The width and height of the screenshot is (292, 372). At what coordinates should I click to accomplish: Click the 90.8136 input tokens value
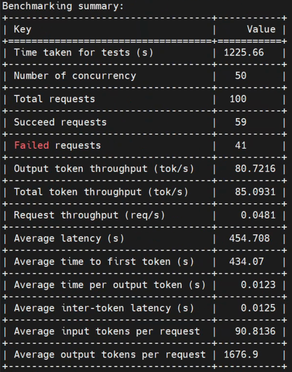[255, 331]
